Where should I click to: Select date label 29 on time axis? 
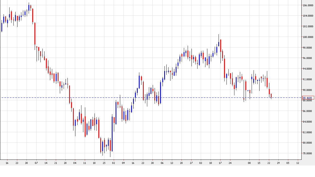[278, 163]
